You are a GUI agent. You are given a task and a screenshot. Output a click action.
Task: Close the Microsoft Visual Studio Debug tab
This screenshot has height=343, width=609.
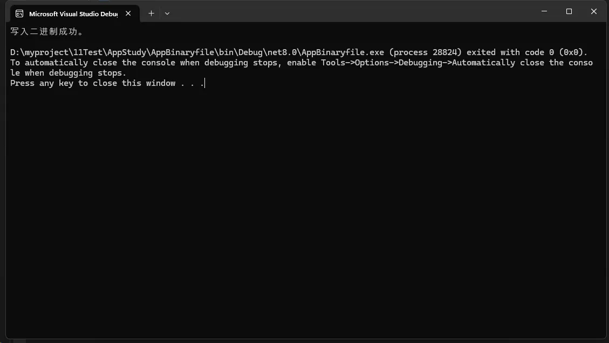[128, 14]
